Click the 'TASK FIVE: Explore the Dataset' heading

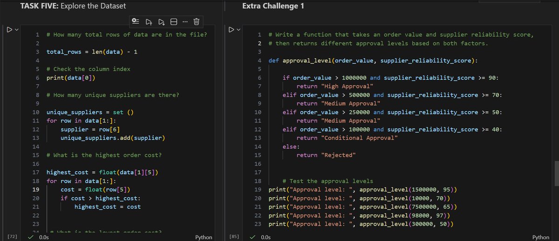(x=73, y=7)
